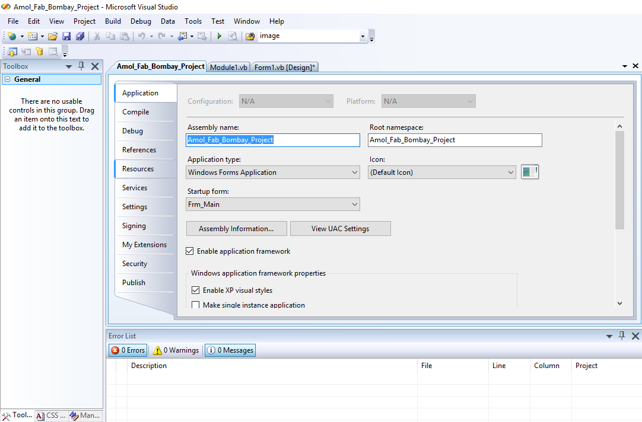Click the Copy icon in toolbar
Image resolution: width=642 pixels, height=422 pixels.
(x=110, y=36)
